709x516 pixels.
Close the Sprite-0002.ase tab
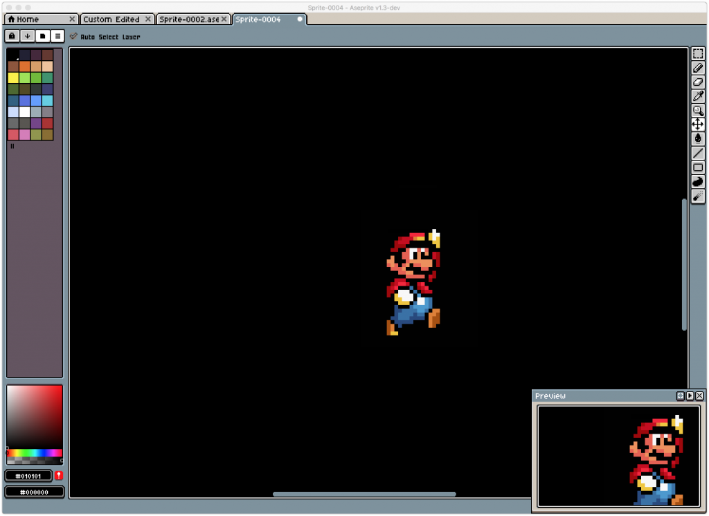click(x=224, y=19)
